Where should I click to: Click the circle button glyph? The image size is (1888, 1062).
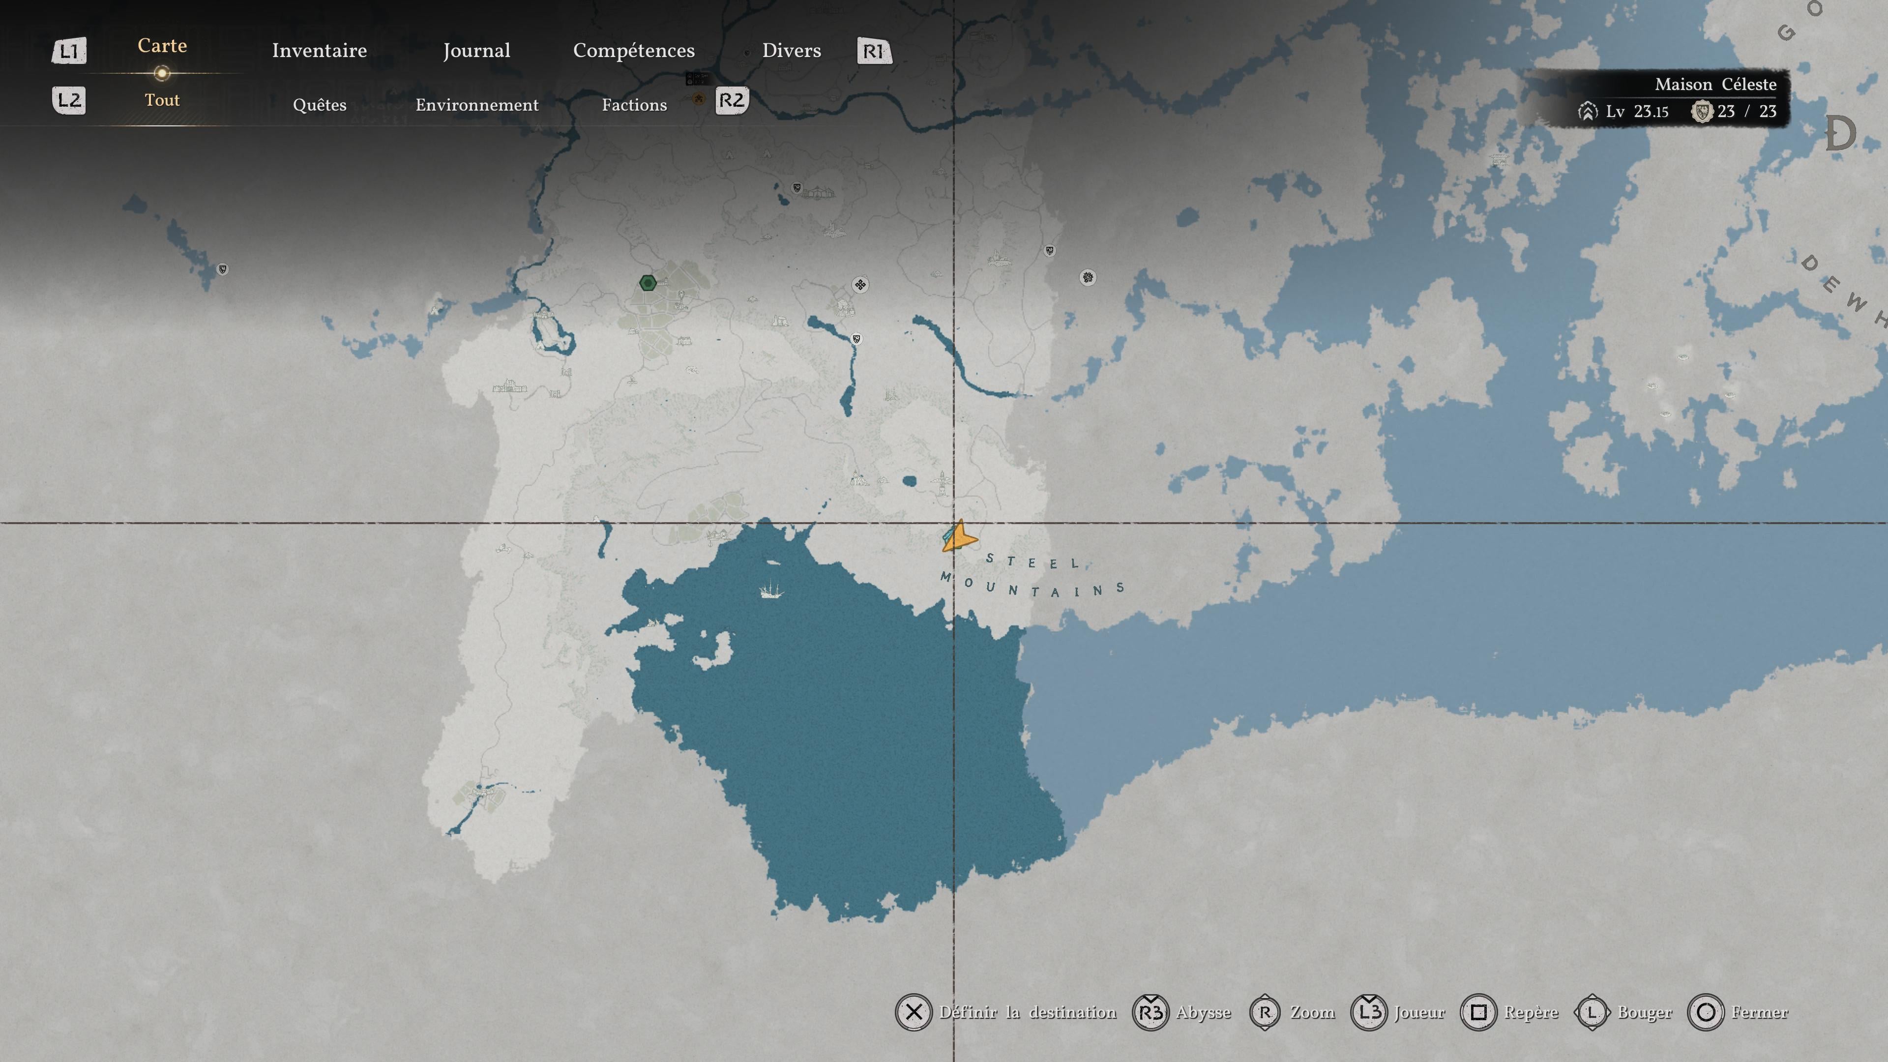(1706, 1012)
